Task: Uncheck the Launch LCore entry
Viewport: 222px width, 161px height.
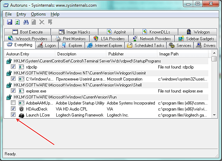Action: [x=13, y=115]
